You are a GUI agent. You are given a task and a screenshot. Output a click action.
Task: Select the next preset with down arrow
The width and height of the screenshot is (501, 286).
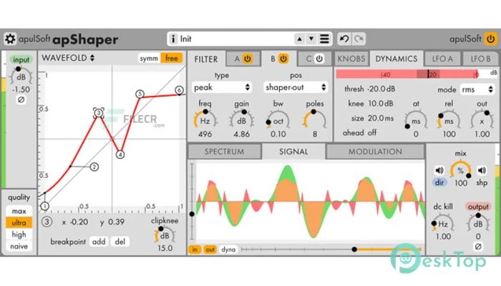311,39
